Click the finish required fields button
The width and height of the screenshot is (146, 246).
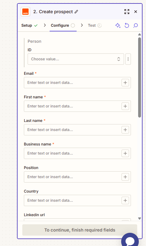coord(80,230)
